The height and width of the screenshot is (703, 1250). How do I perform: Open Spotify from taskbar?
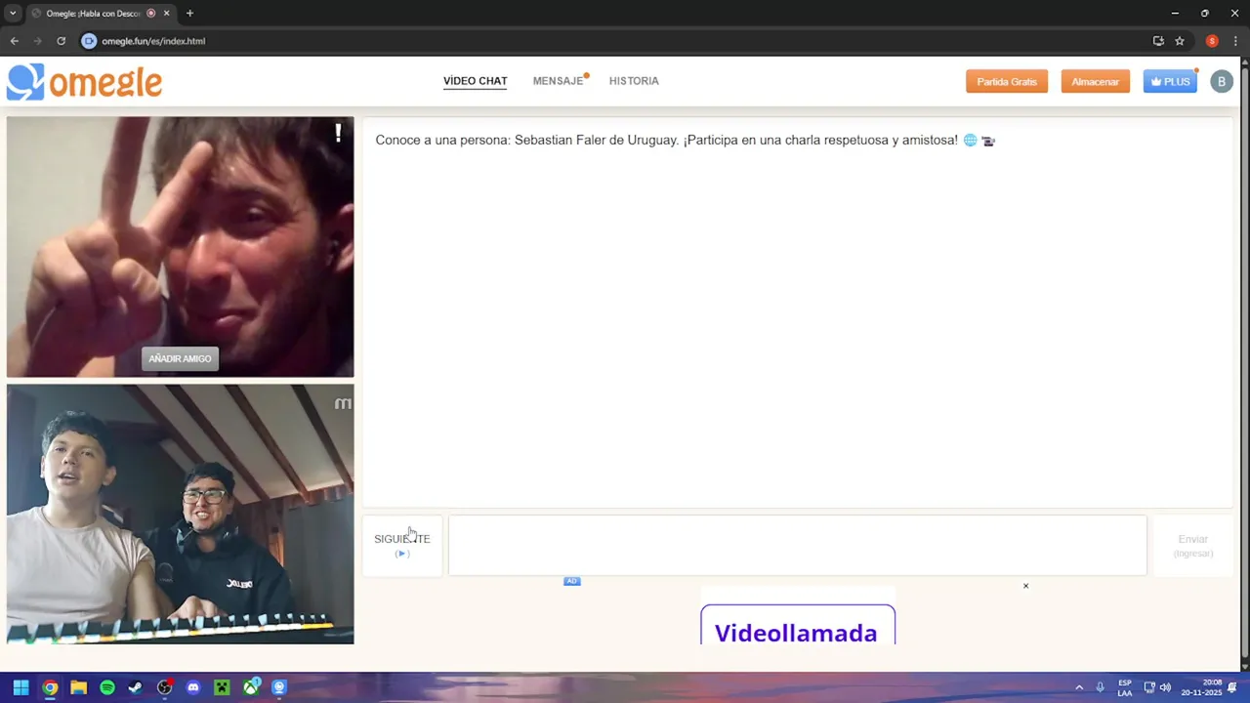click(x=107, y=687)
